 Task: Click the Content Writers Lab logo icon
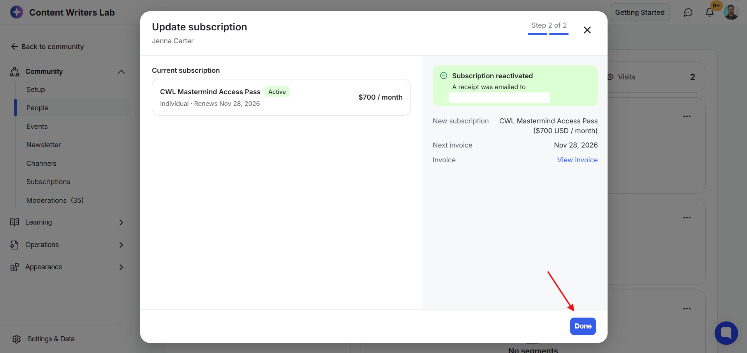[x=17, y=12]
